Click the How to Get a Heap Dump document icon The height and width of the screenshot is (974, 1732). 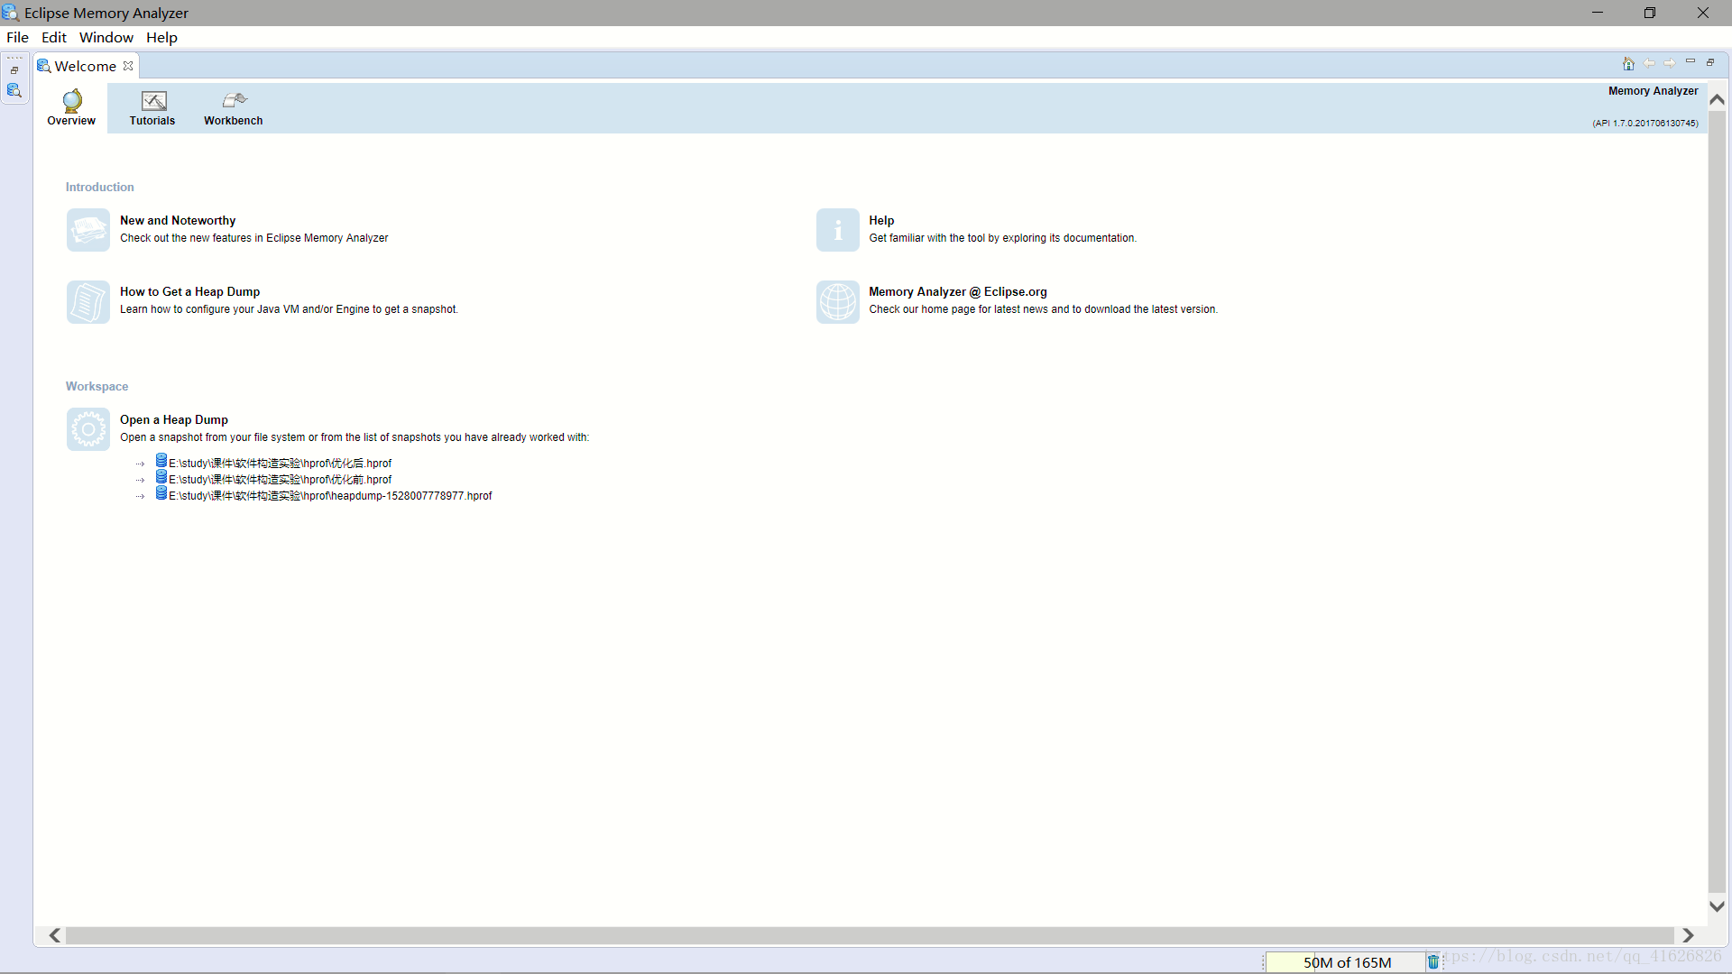pos(88,301)
